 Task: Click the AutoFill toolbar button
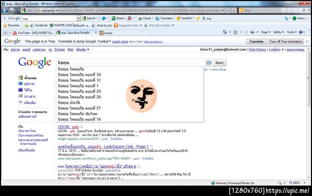pyautogui.click(x=185, y=18)
